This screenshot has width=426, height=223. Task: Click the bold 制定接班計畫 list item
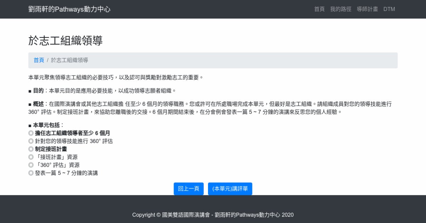pos(51,149)
